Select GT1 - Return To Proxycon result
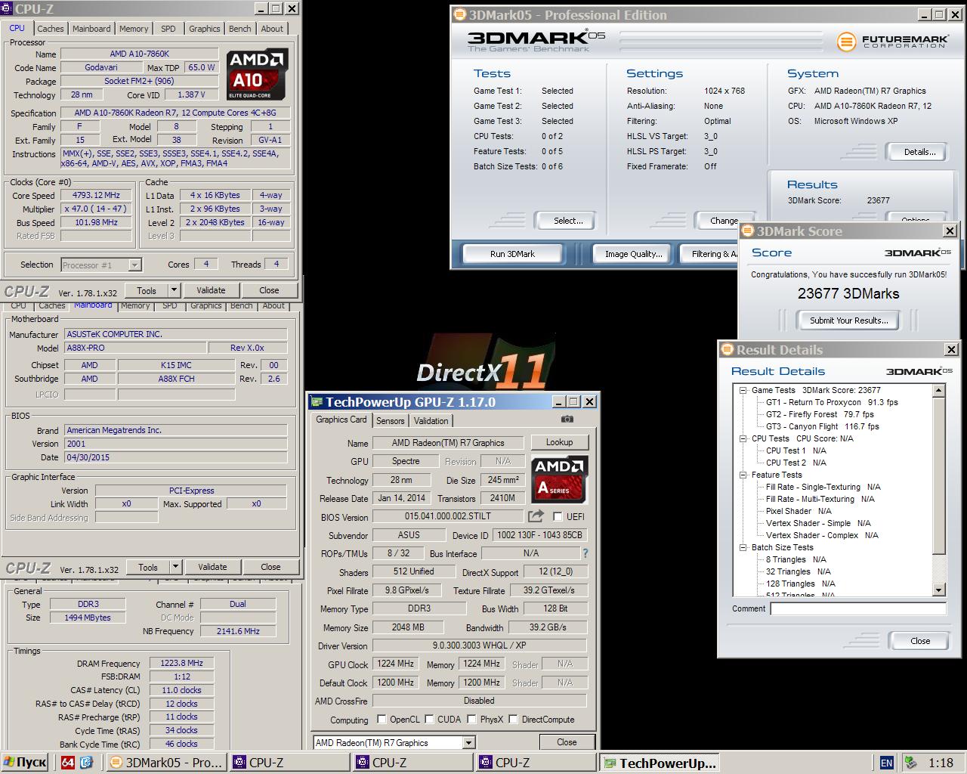Image resolution: width=967 pixels, height=774 pixels. [x=832, y=403]
